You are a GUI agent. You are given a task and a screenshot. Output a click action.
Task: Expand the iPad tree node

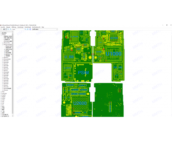pyautogui.click(x=1, y=92)
